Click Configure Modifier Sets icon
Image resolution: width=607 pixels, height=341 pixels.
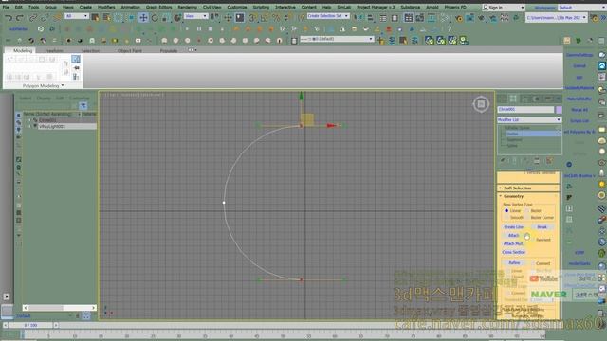[549, 160]
